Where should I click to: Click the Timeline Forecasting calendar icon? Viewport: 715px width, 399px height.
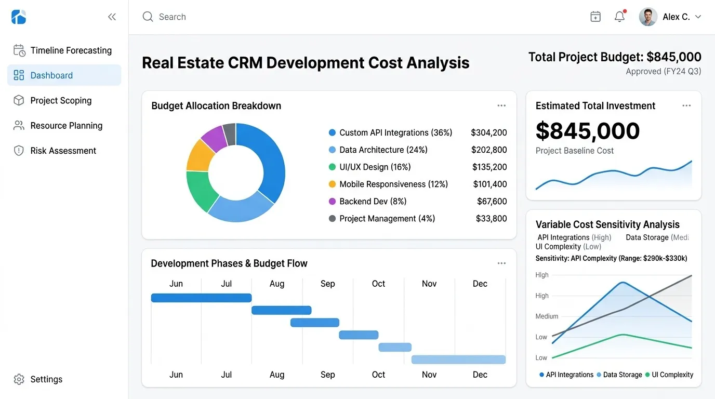tap(19, 50)
